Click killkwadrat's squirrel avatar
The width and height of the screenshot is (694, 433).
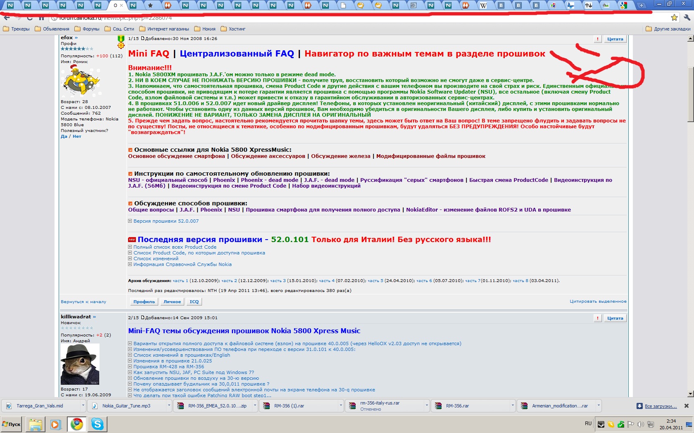point(80,364)
